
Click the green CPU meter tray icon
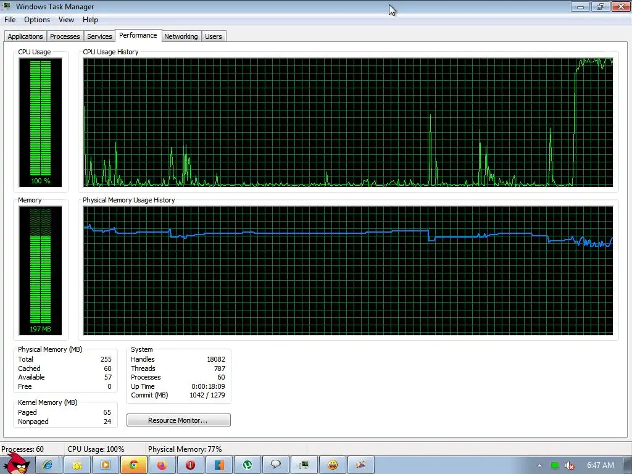pos(555,465)
